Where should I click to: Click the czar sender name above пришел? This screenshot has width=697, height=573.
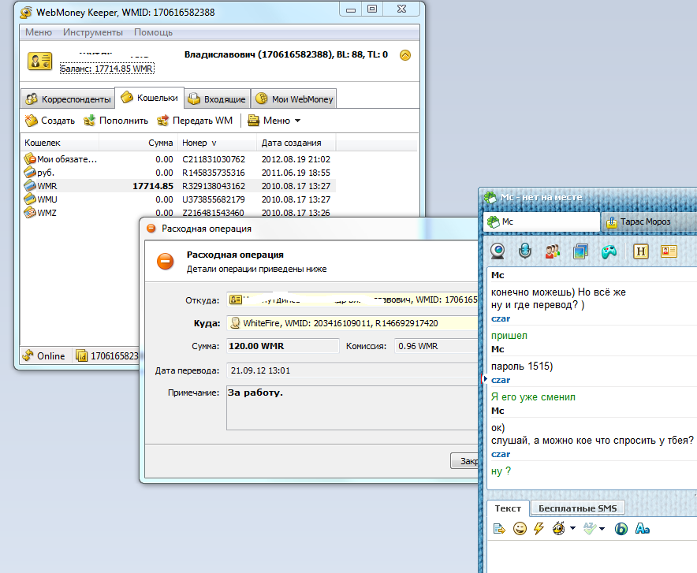[x=501, y=318]
